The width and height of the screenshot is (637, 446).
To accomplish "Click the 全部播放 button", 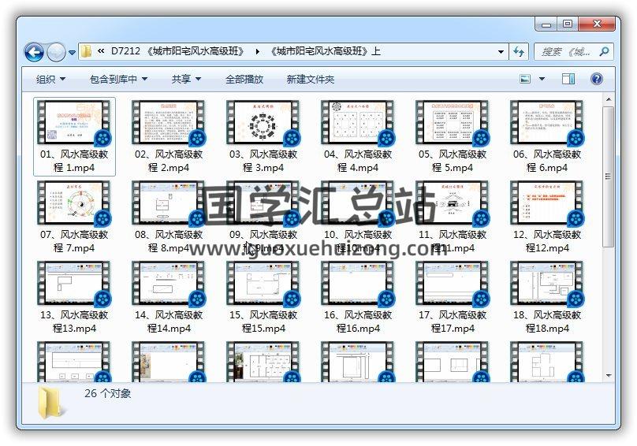I will tap(244, 79).
